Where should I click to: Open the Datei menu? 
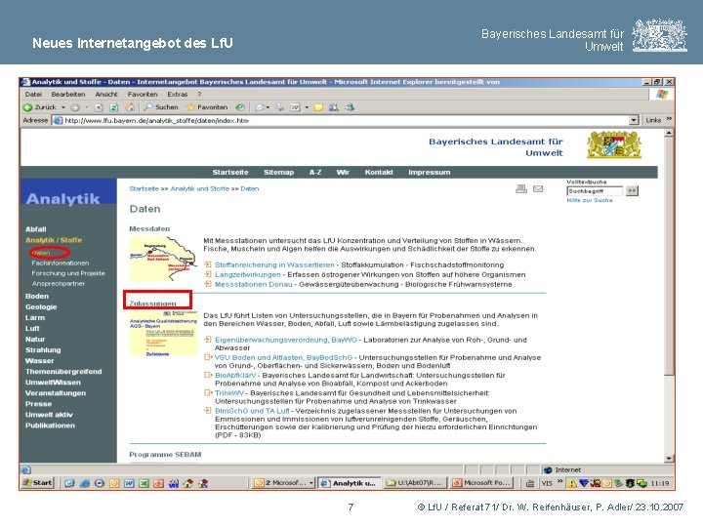click(x=33, y=94)
